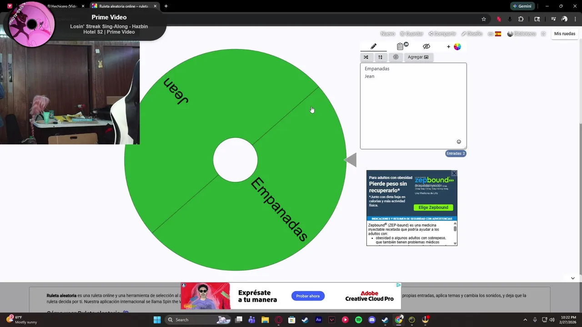Click the Elige Zepbound ad button
582x327 pixels.
[433, 208]
